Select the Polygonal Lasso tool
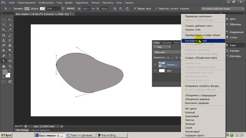The height and width of the screenshot is (138, 246). click(x=4, y=25)
